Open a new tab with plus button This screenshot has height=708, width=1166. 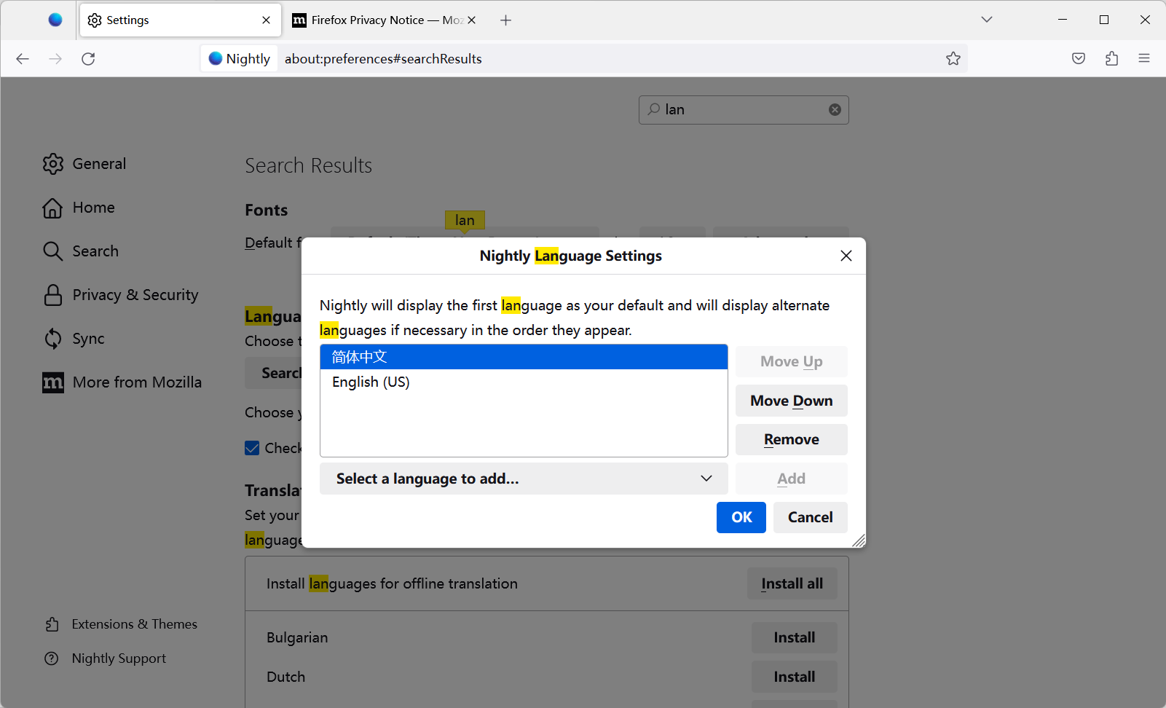(506, 20)
